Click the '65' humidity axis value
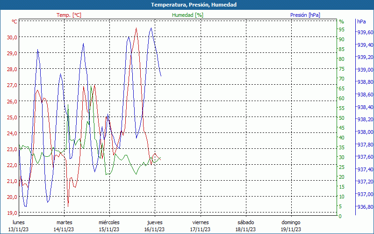The image size is (374, 234). pyautogui.click(x=342, y=88)
